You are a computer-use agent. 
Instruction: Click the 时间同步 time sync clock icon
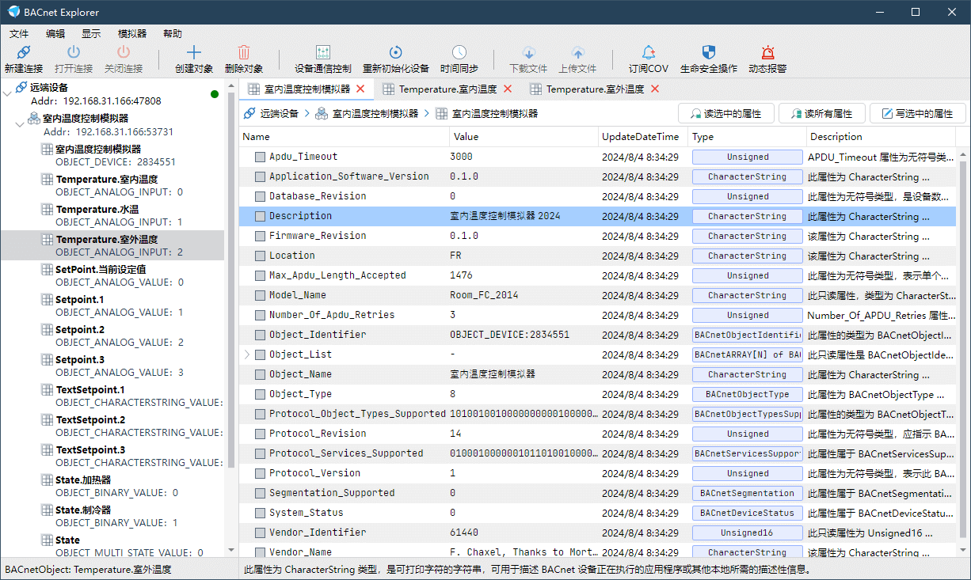459,53
